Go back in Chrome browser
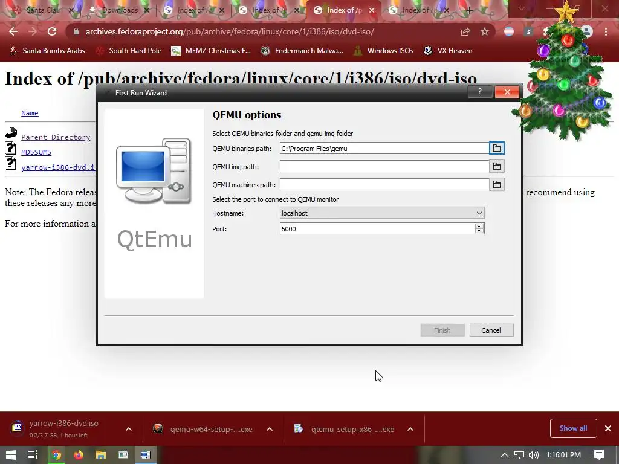This screenshot has height=464, width=619. click(13, 31)
